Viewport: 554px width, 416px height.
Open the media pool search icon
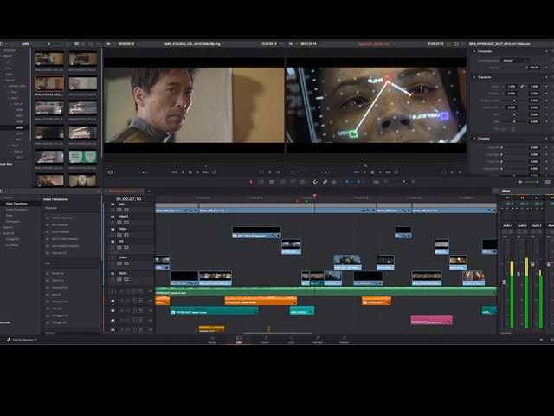[91, 44]
